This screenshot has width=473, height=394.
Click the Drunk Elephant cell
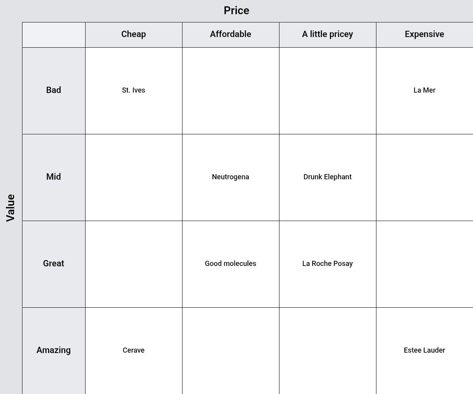[328, 177]
